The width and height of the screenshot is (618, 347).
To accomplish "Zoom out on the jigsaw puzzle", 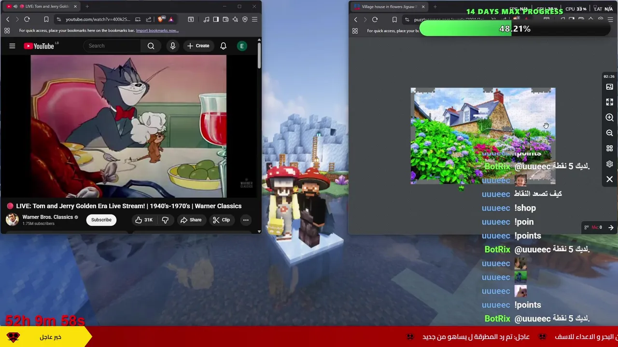I will tap(609, 133).
